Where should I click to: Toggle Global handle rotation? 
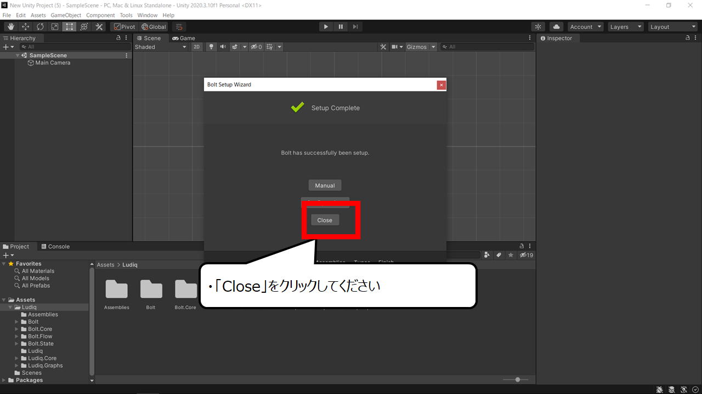click(x=154, y=27)
